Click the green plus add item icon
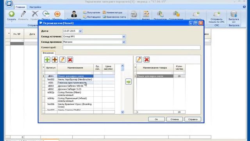The image size is (250, 141). (x=47, y=60)
